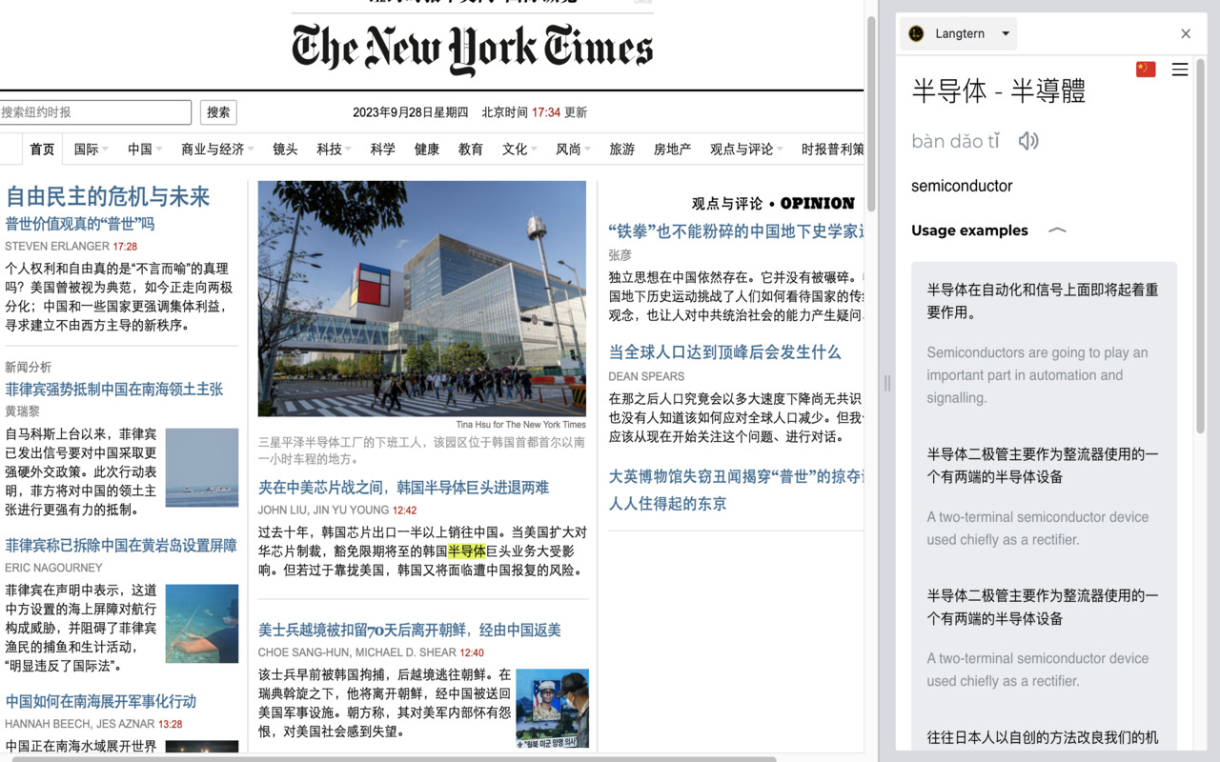Open the Langtern hamburger menu icon
The height and width of the screenshot is (762, 1220).
click(1179, 69)
